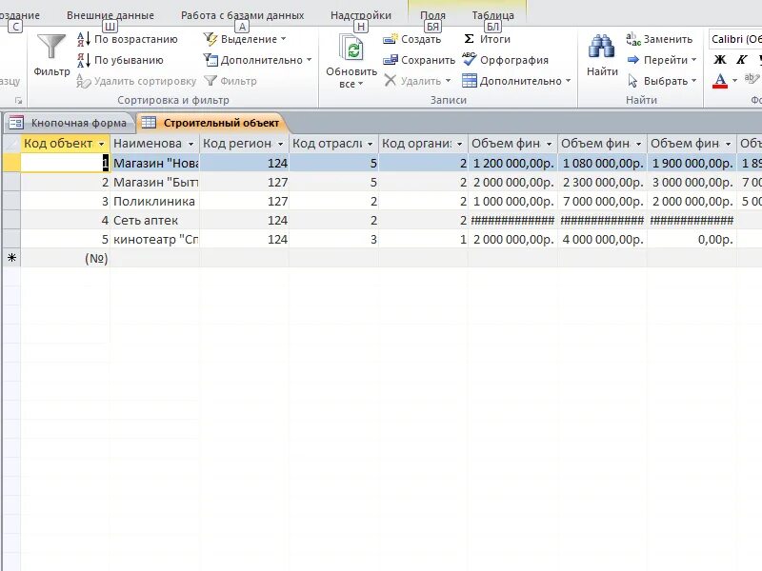
Task: Toggle bold Ж formatting
Action: coord(720,60)
